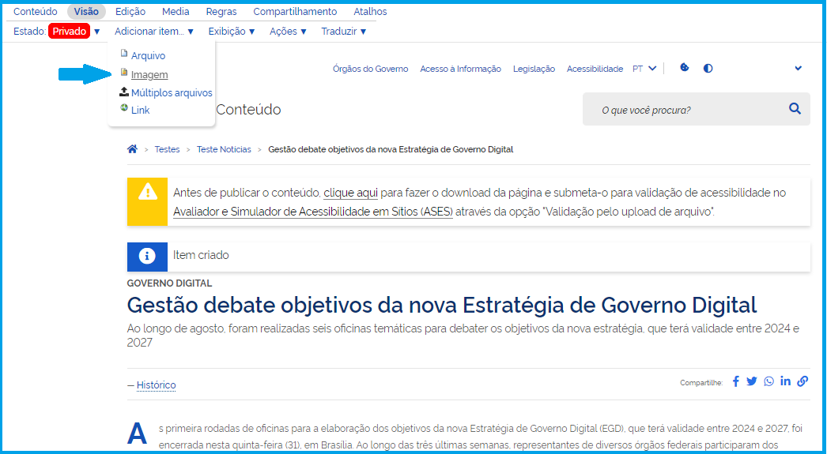Viewport: 827px width, 454px height.
Task: Click the 'GOVERNO DIGITAL' category label
Action: [x=169, y=283]
